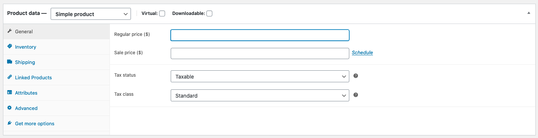Expand the Tax class Standard dropdown
This screenshot has width=538, height=138.
(260, 95)
